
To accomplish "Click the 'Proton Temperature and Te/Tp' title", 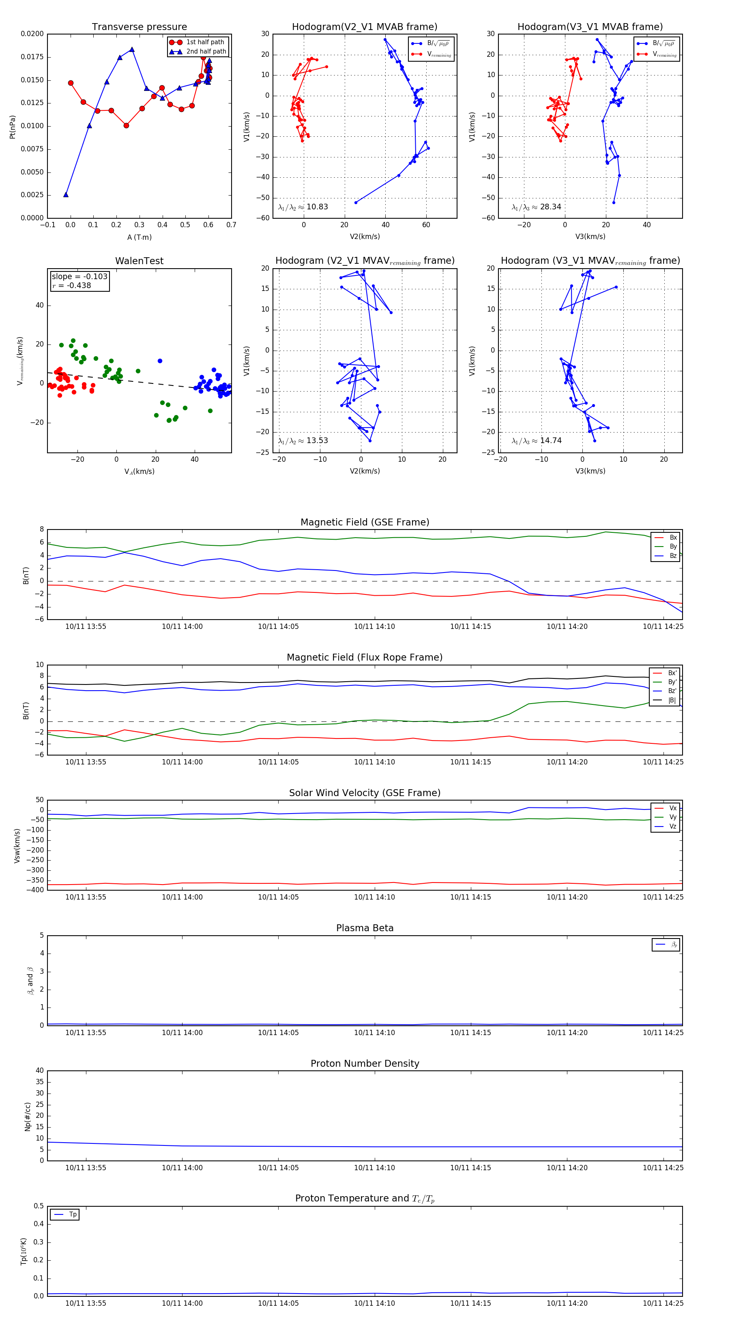I will [x=365, y=1199].
